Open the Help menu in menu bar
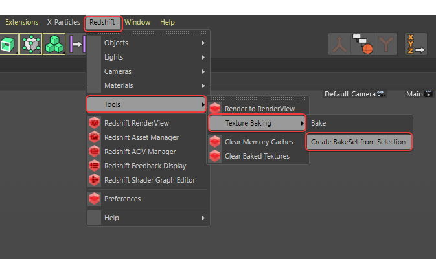The width and height of the screenshot is (436, 259). pyautogui.click(x=167, y=22)
